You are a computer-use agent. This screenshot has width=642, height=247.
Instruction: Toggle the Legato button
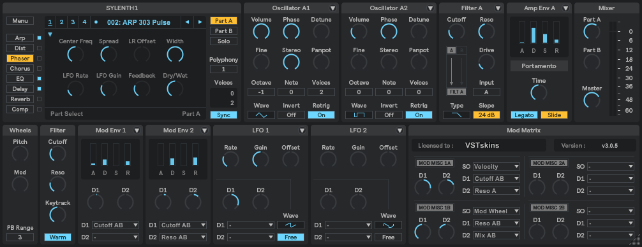[x=524, y=115]
